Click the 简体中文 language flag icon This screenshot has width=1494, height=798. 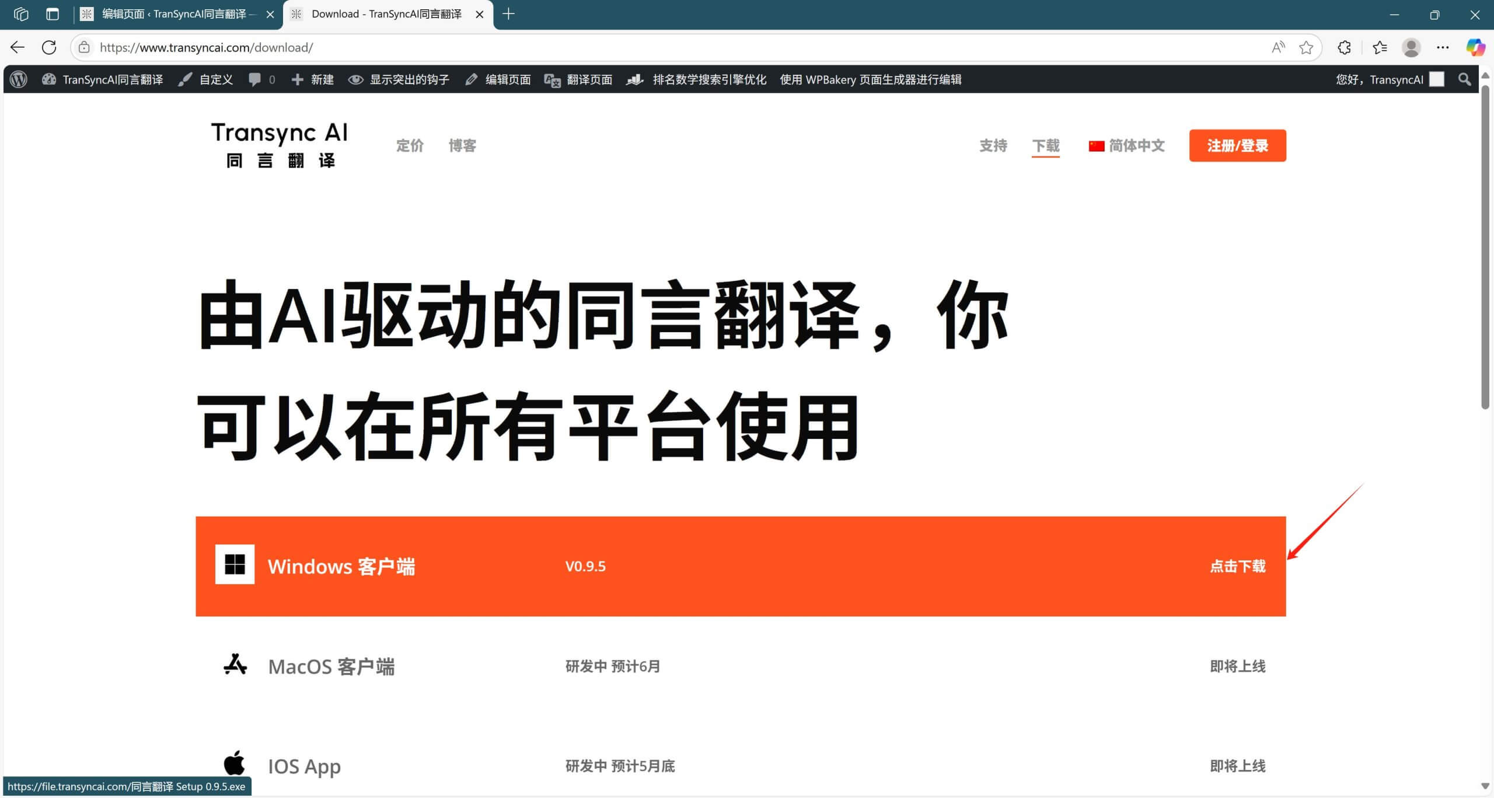pyautogui.click(x=1097, y=146)
